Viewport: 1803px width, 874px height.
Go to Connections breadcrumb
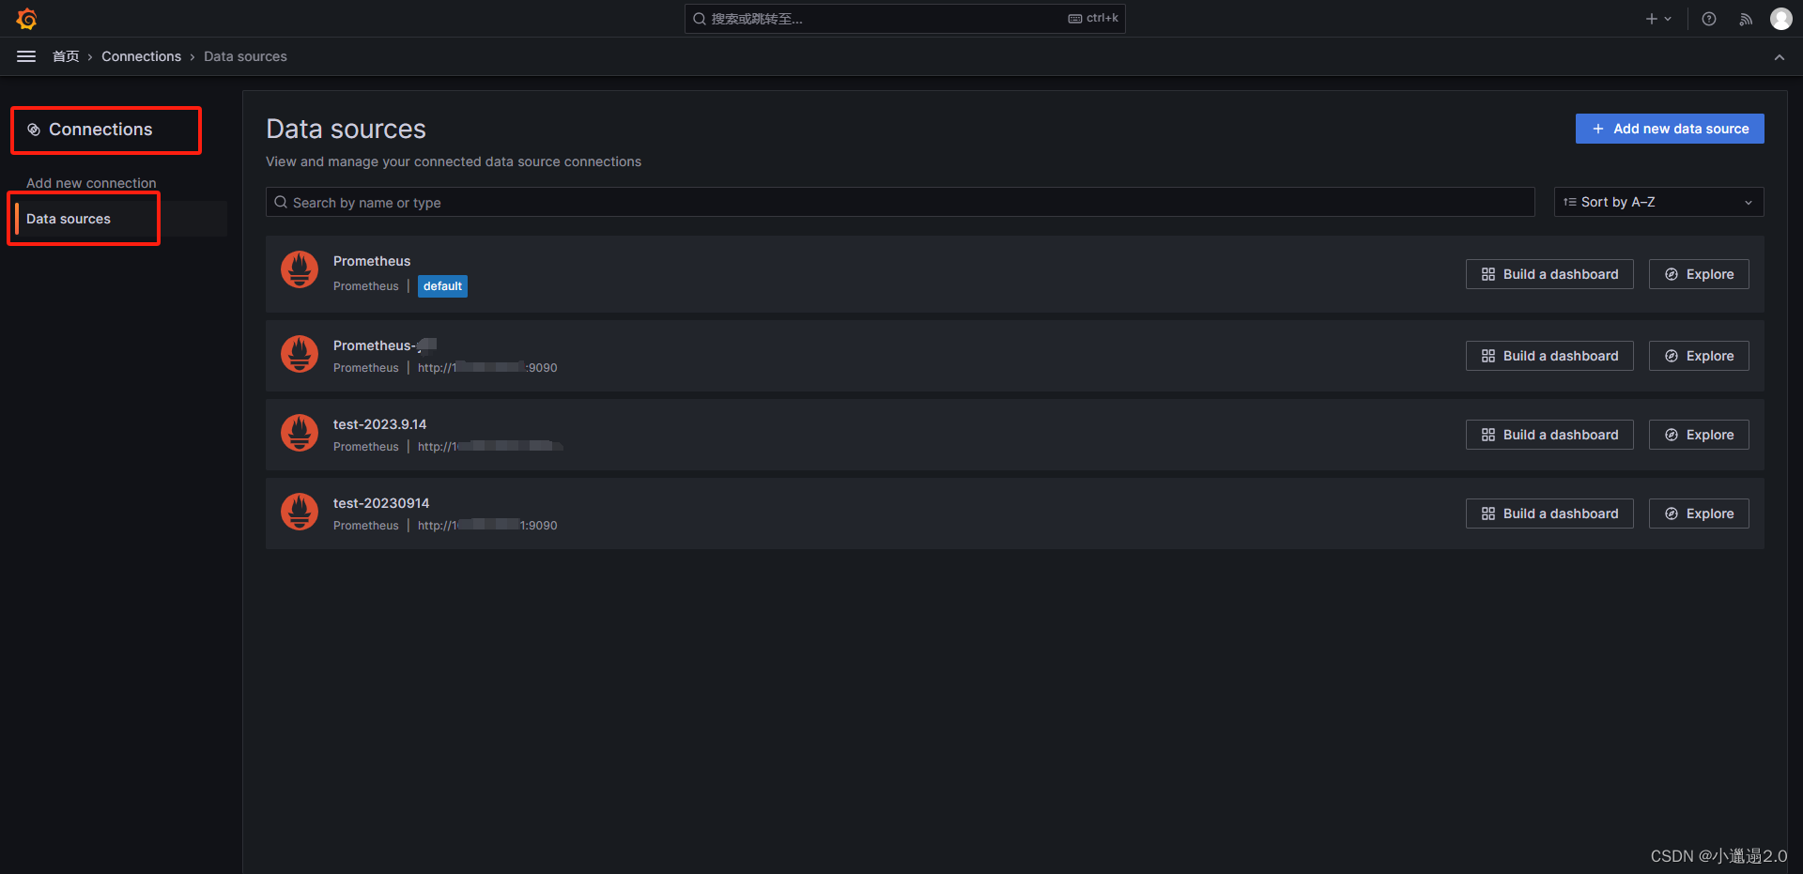141,56
